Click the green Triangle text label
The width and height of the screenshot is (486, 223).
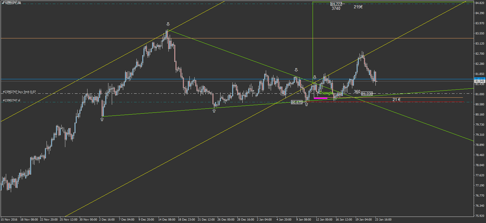[326, 93]
